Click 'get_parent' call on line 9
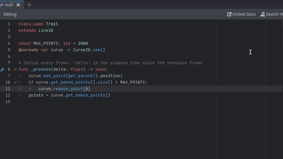 pyautogui.click(x=80, y=76)
